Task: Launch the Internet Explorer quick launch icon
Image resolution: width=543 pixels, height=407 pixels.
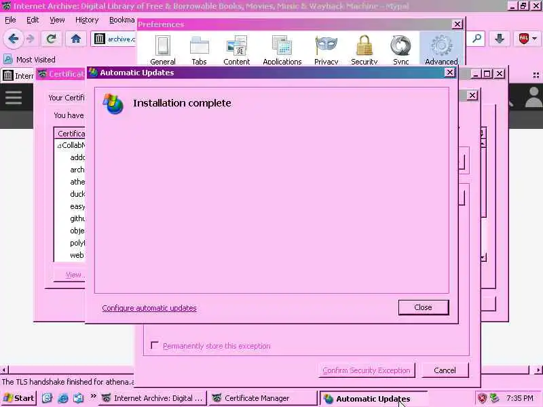Action: click(x=63, y=398)
